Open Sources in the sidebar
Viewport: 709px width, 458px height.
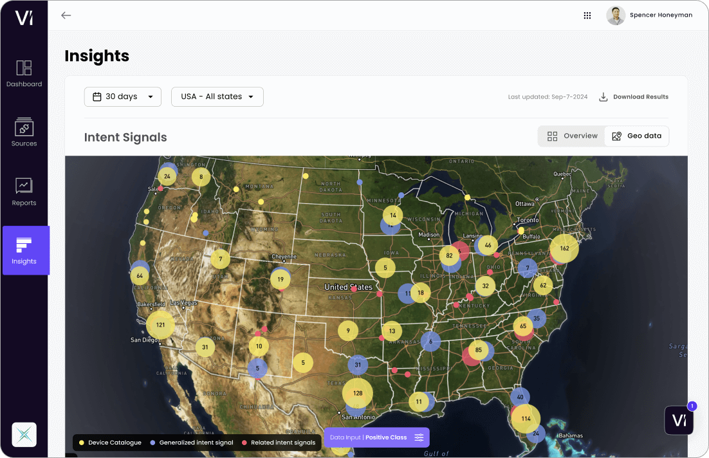(x=24, y=133)
